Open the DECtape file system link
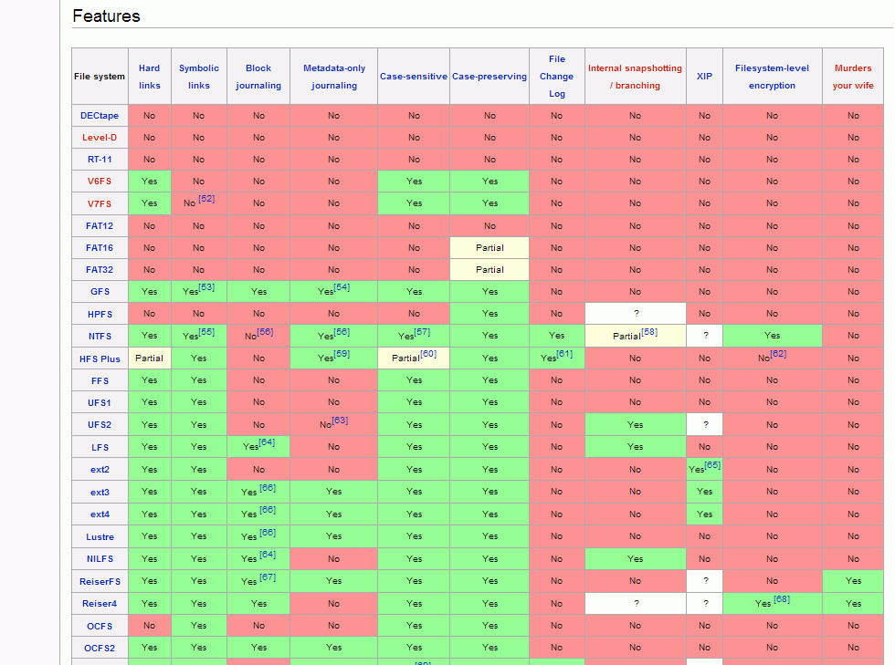895x665 pixels. pyautogui.click(x=100, y=115)
